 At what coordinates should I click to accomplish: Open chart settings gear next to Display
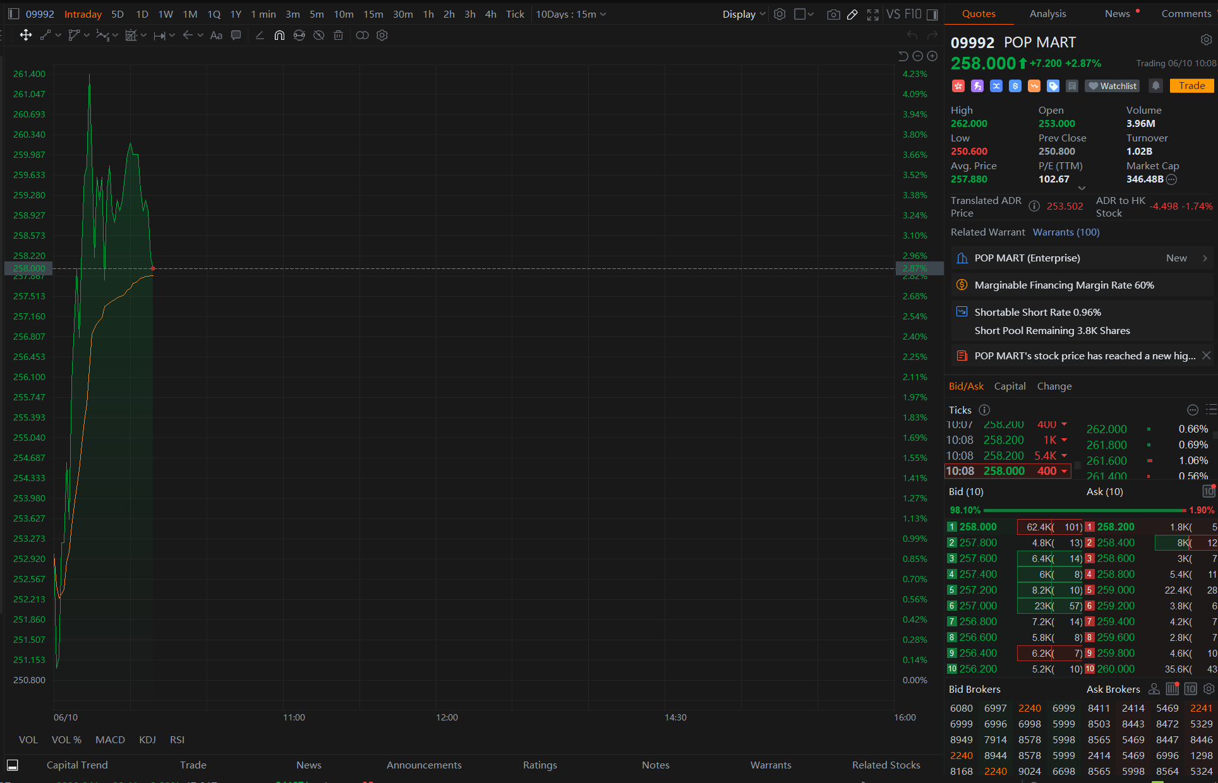click(780, 14)
